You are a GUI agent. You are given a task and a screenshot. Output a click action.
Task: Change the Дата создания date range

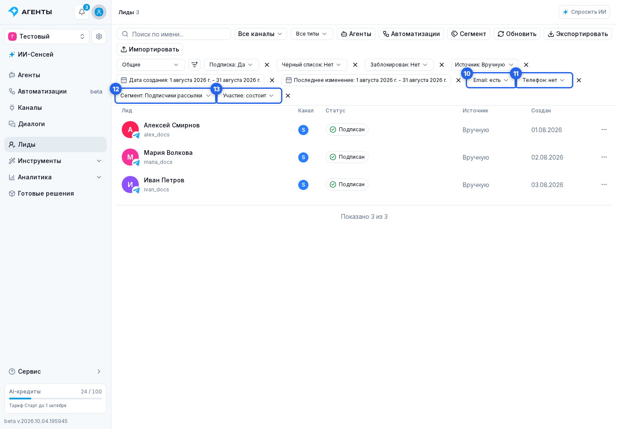pos(191,80)
